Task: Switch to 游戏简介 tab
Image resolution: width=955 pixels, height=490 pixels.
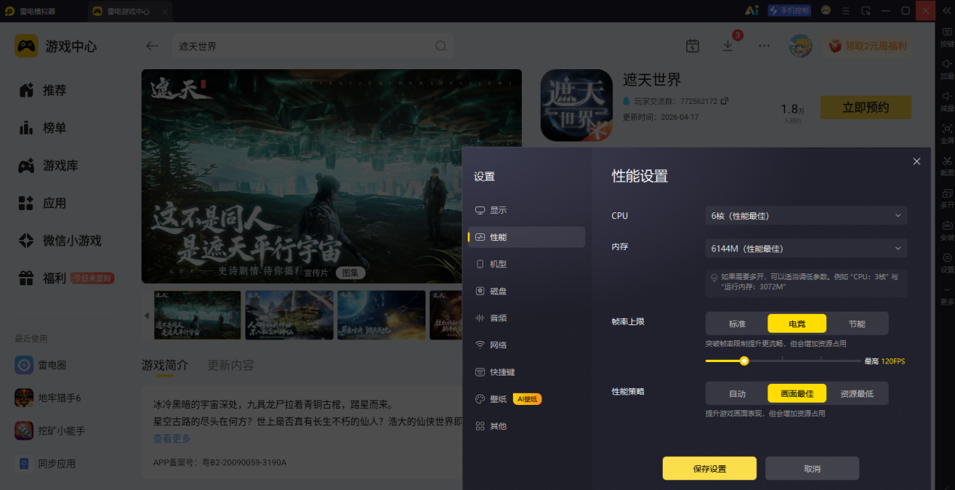Action: (x=165, y=365)
